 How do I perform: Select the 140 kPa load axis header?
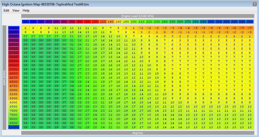point(110,22)
